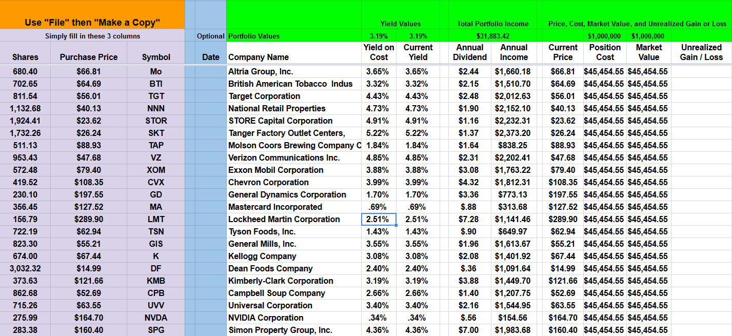Viewport: 732px width, 336px height.
Task: Select the GIS symbol cell
Action: tap(156, 244)
